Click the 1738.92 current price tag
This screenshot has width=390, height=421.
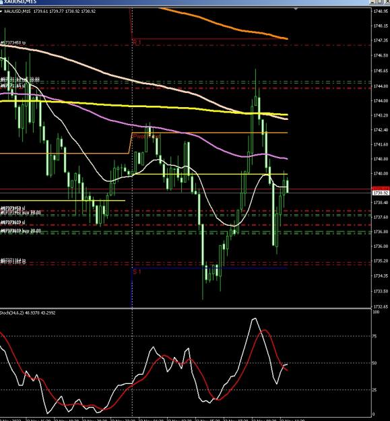click(x=381, y=193)
